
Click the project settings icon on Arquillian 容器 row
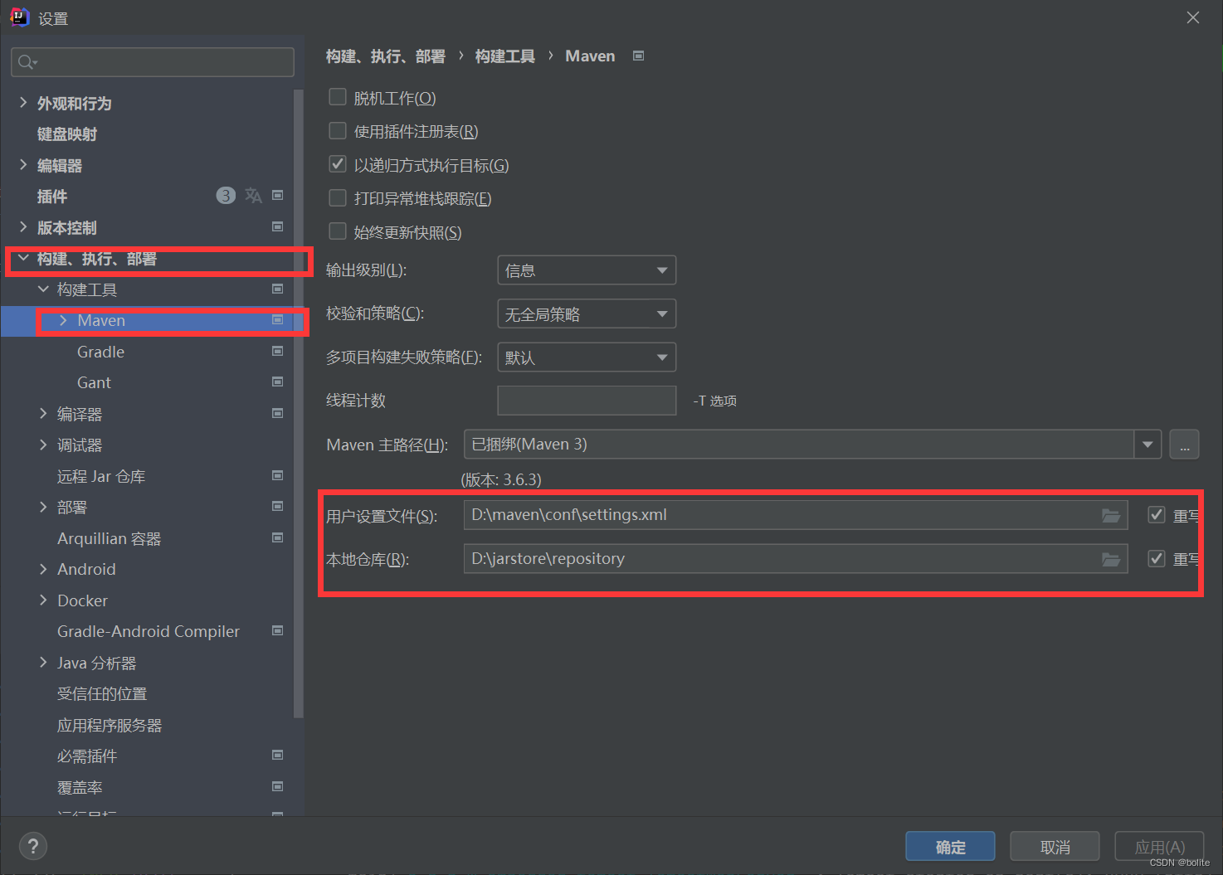[x=278, y=537]
